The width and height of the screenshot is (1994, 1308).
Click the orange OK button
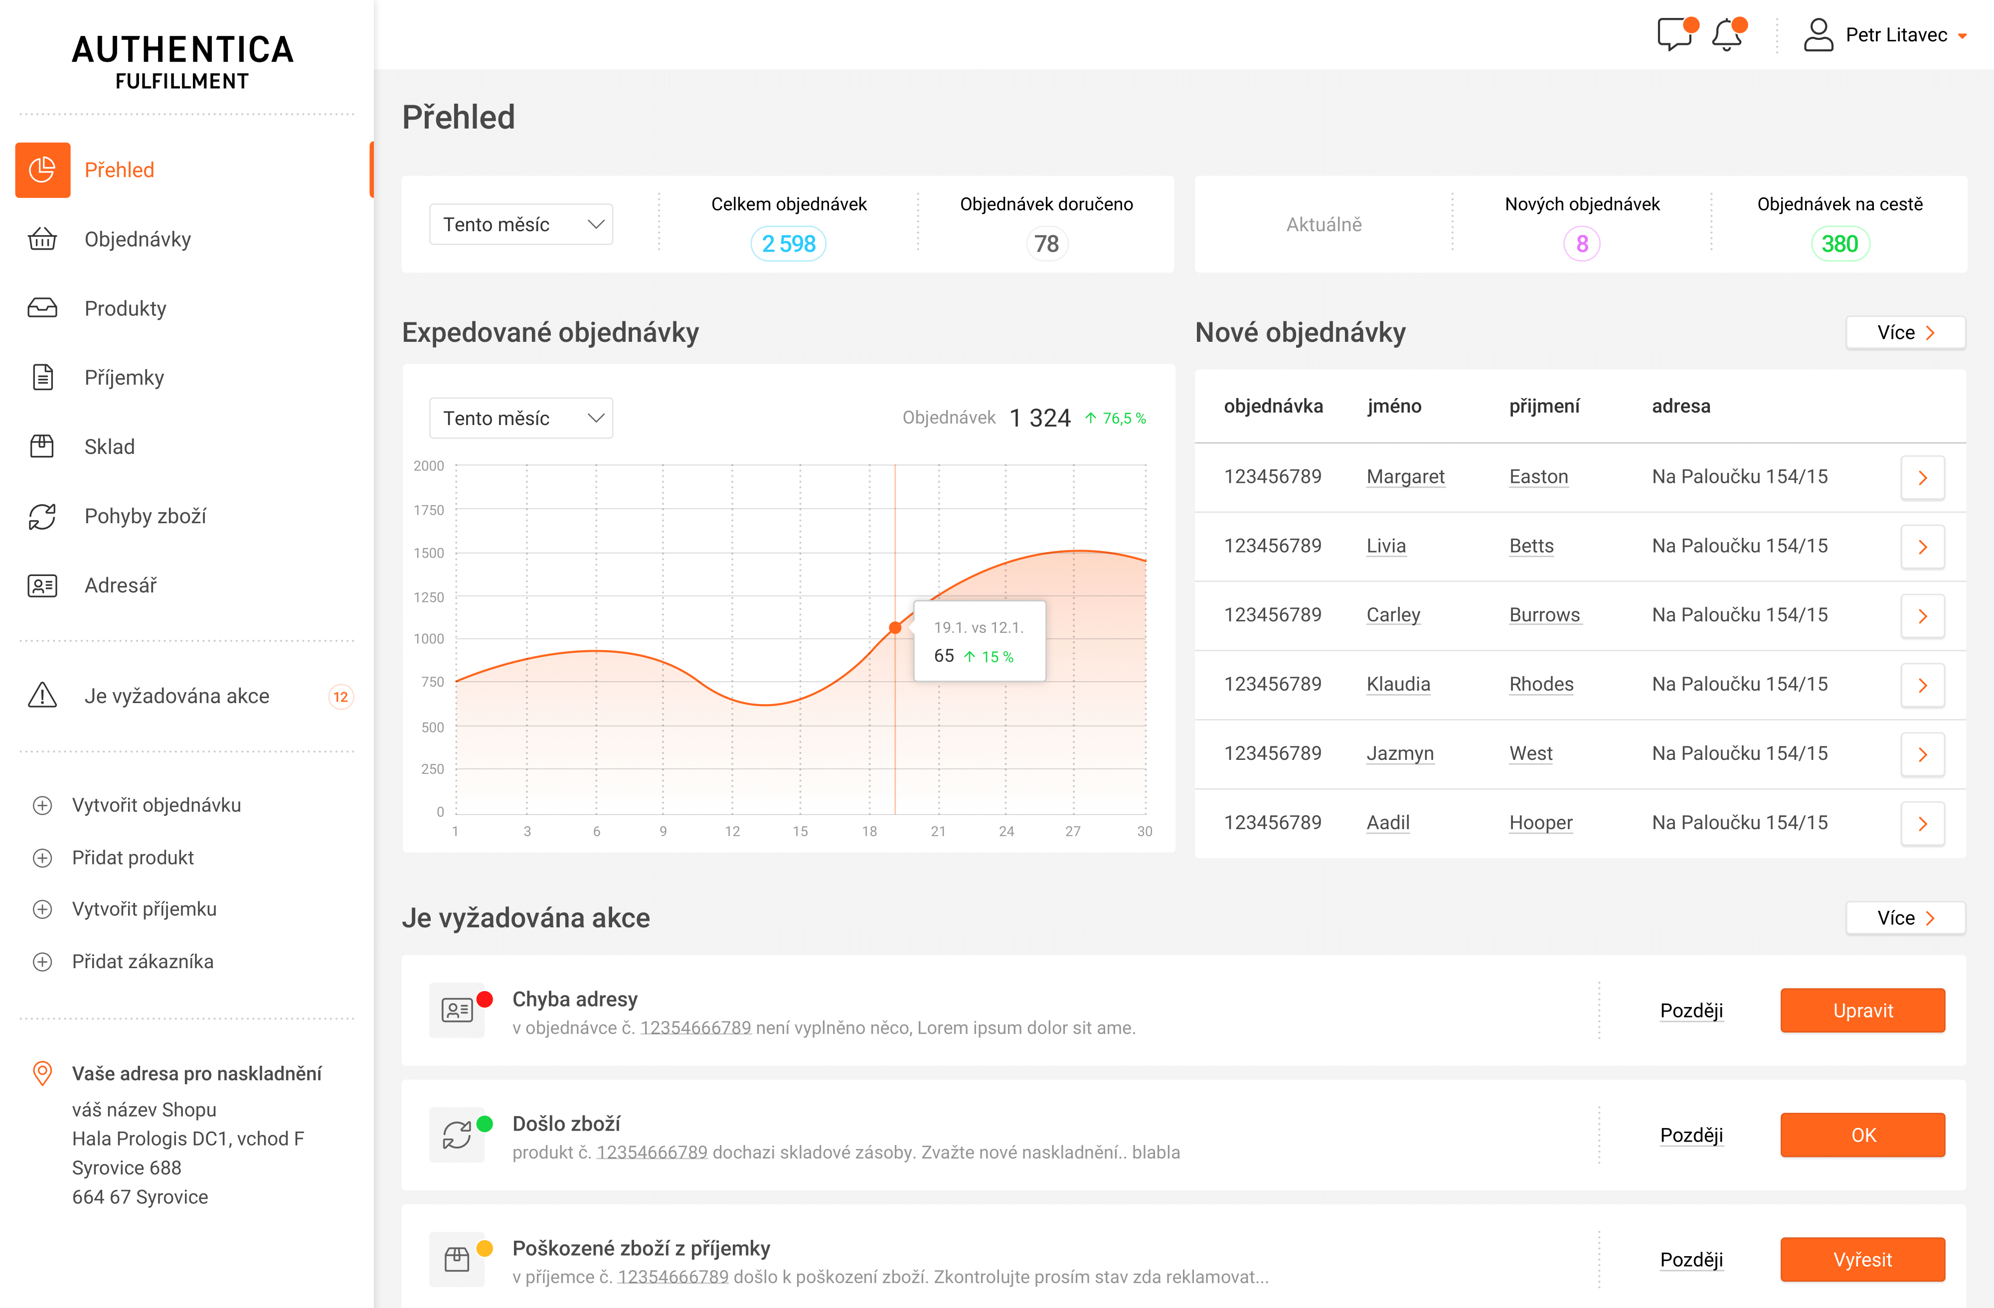1862,1136
